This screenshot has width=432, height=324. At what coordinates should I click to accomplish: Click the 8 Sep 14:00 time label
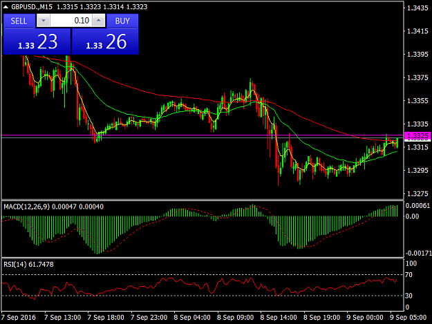coord(279,317)
